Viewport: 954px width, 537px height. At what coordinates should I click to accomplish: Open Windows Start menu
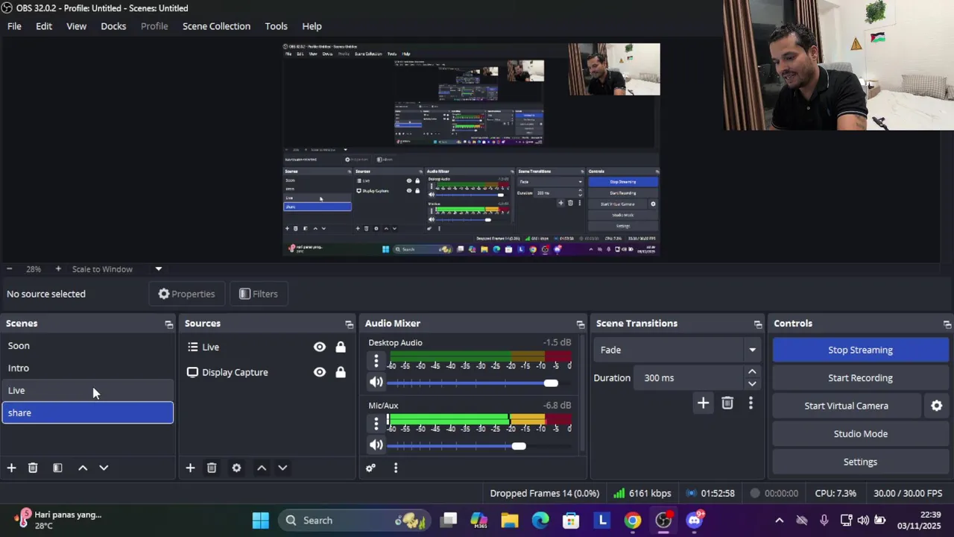point(260,521)
